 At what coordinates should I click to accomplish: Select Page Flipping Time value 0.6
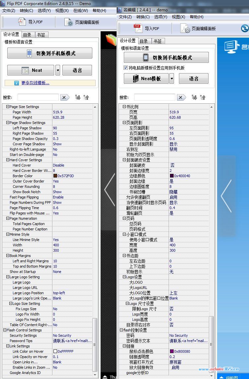pos(56,208)
